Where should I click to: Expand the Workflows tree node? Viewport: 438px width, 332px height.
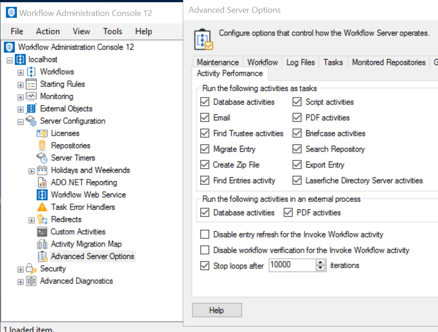21,72
